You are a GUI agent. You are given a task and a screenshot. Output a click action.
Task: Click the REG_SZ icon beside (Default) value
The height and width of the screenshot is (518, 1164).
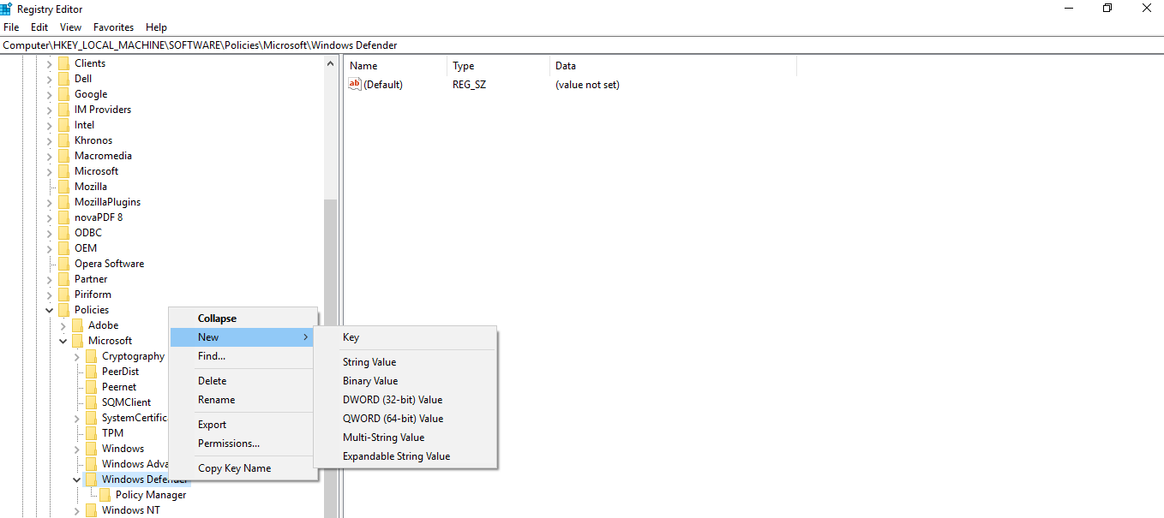tap(354, 84)
